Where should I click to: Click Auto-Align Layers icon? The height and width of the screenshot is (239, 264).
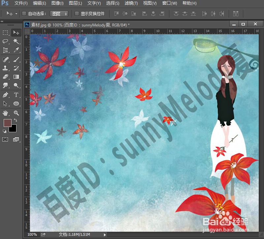point(236,14)
